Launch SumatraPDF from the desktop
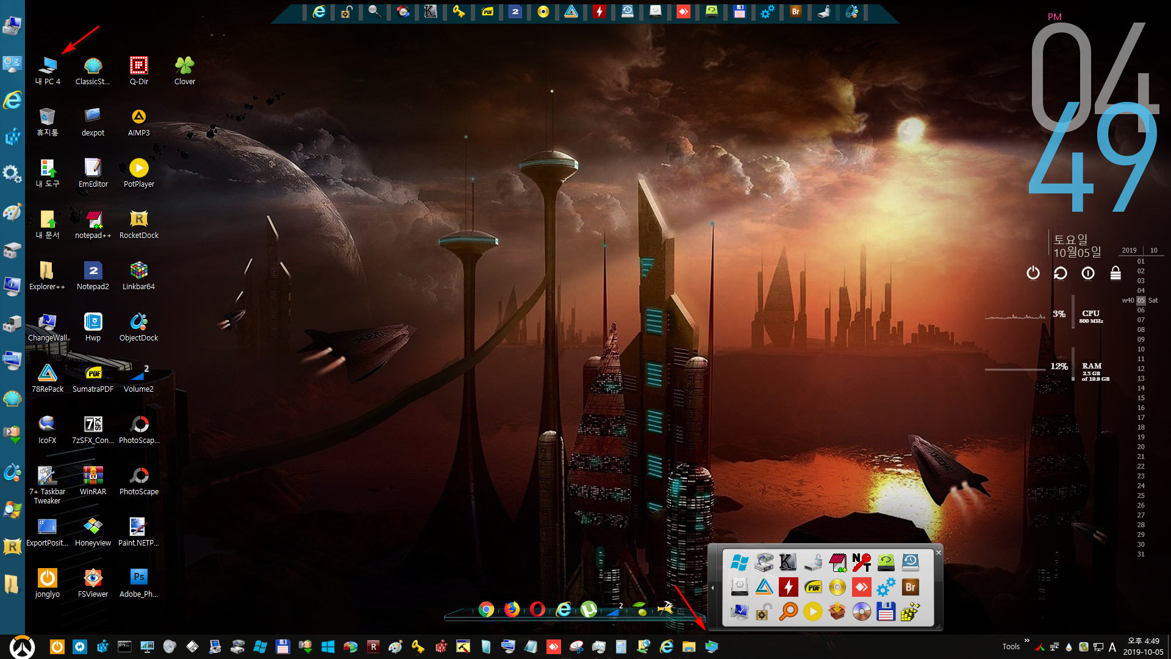This screenshot has height=659, width=1171. [93, 378]
